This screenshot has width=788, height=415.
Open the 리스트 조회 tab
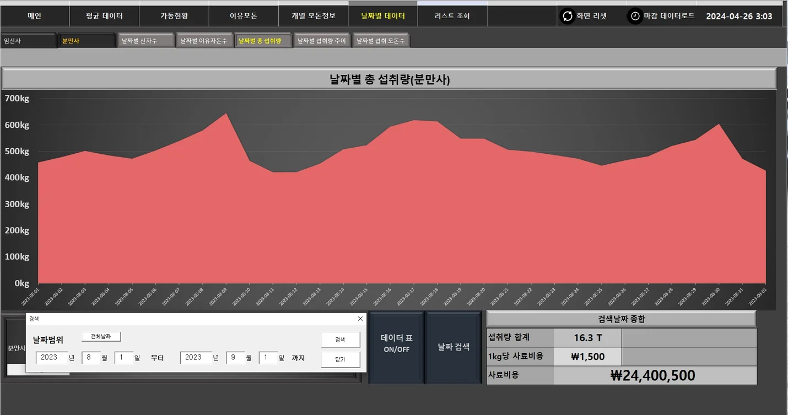point(452,16)
